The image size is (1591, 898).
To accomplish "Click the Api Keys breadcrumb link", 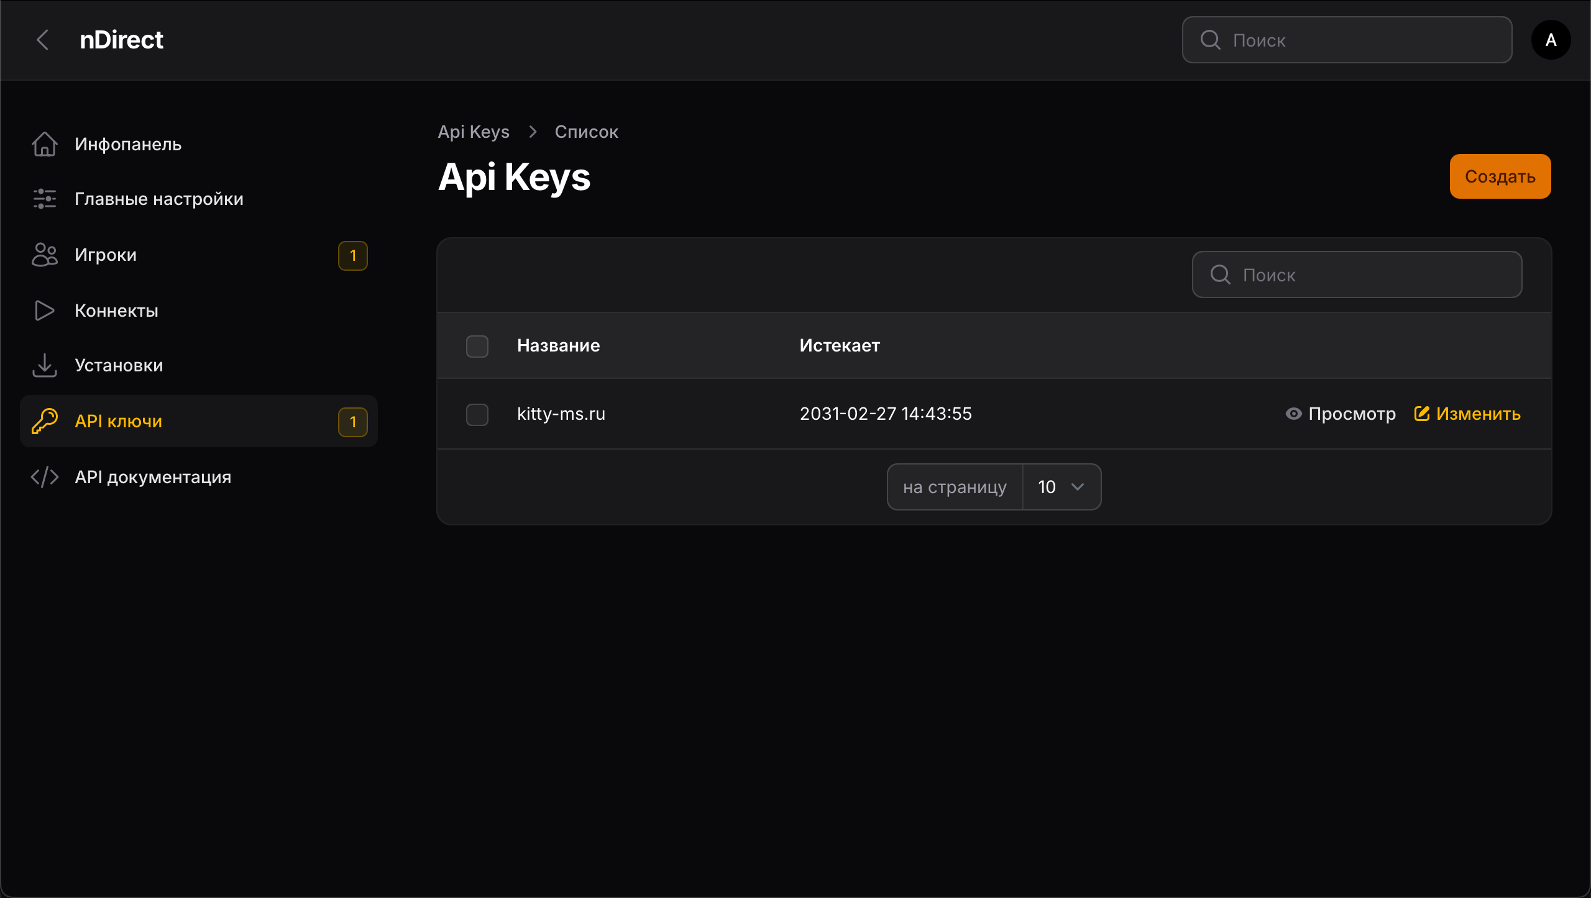I will [474, 132].
